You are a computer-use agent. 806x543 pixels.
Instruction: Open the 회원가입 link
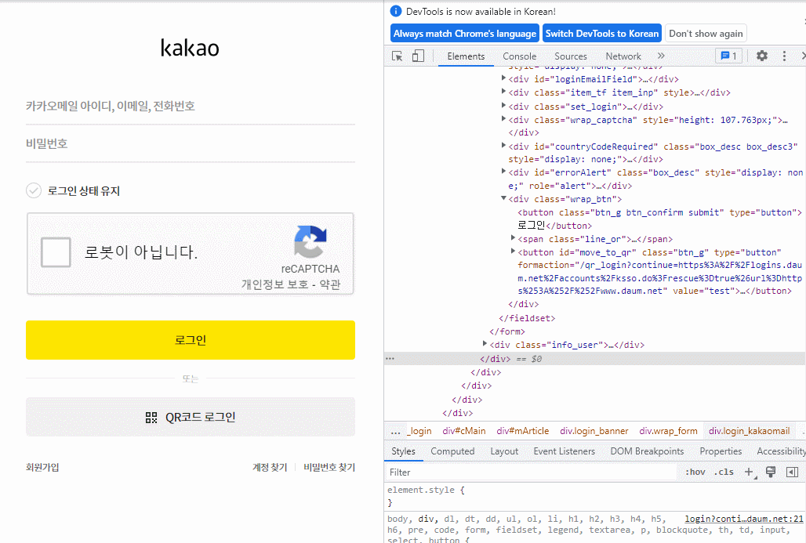click(42, 468)
